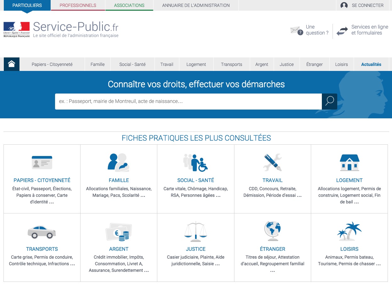The width and height of the screenshot is (392, 285).
Task: Open Annuaire de l'administration tab
Action: tap(196, 5)
